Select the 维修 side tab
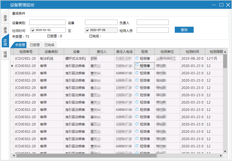This screenshot has width=232, height=161. tap(5, 30)
